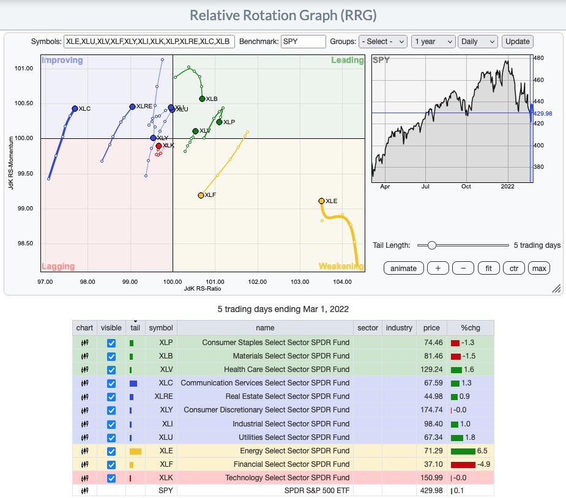Click XLF tail toggle swatch

point(132,465)
